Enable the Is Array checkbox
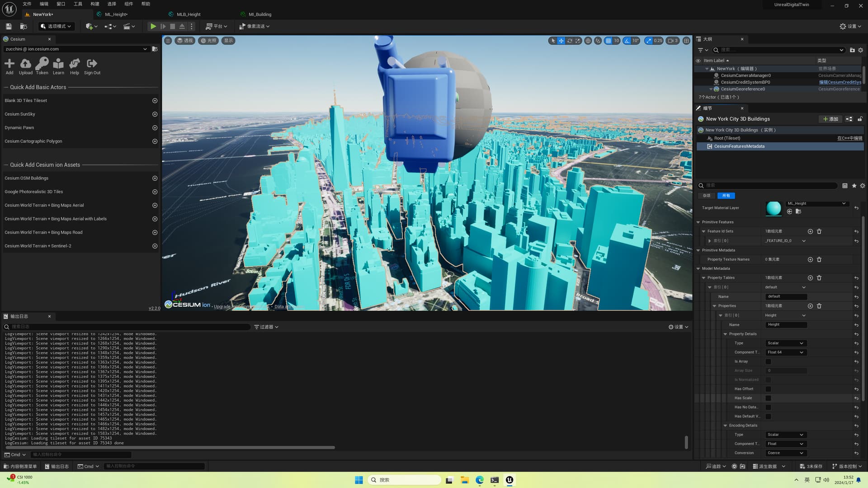The width and height of the screenshot is (868, 488). pyautogui.click(x=768, y=361)
